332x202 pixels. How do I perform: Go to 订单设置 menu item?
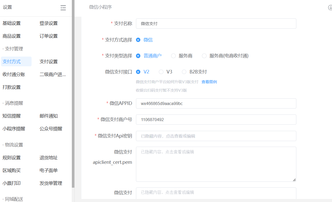(48, 36)
